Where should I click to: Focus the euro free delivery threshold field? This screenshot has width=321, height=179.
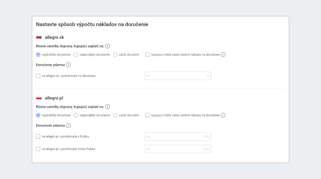tap(178, 76)
